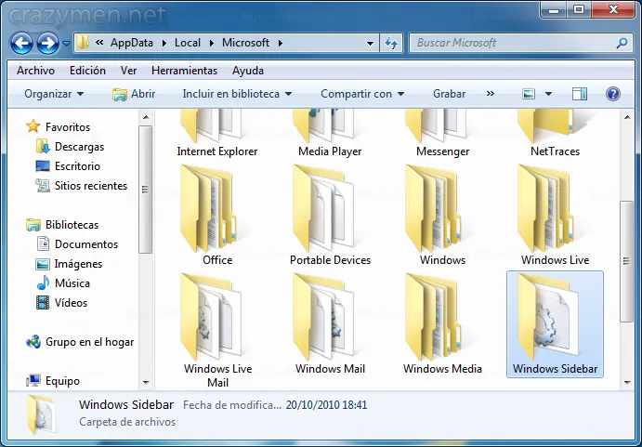Open the Archivo menu
Screen dimensions: 642x447
click(x=35, y=71)
